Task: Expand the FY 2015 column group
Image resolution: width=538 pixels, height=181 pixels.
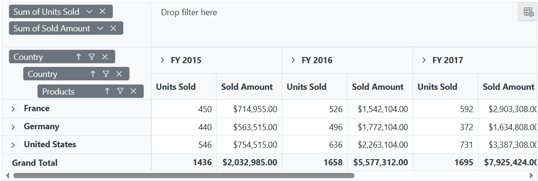Action: click(162, 60)
